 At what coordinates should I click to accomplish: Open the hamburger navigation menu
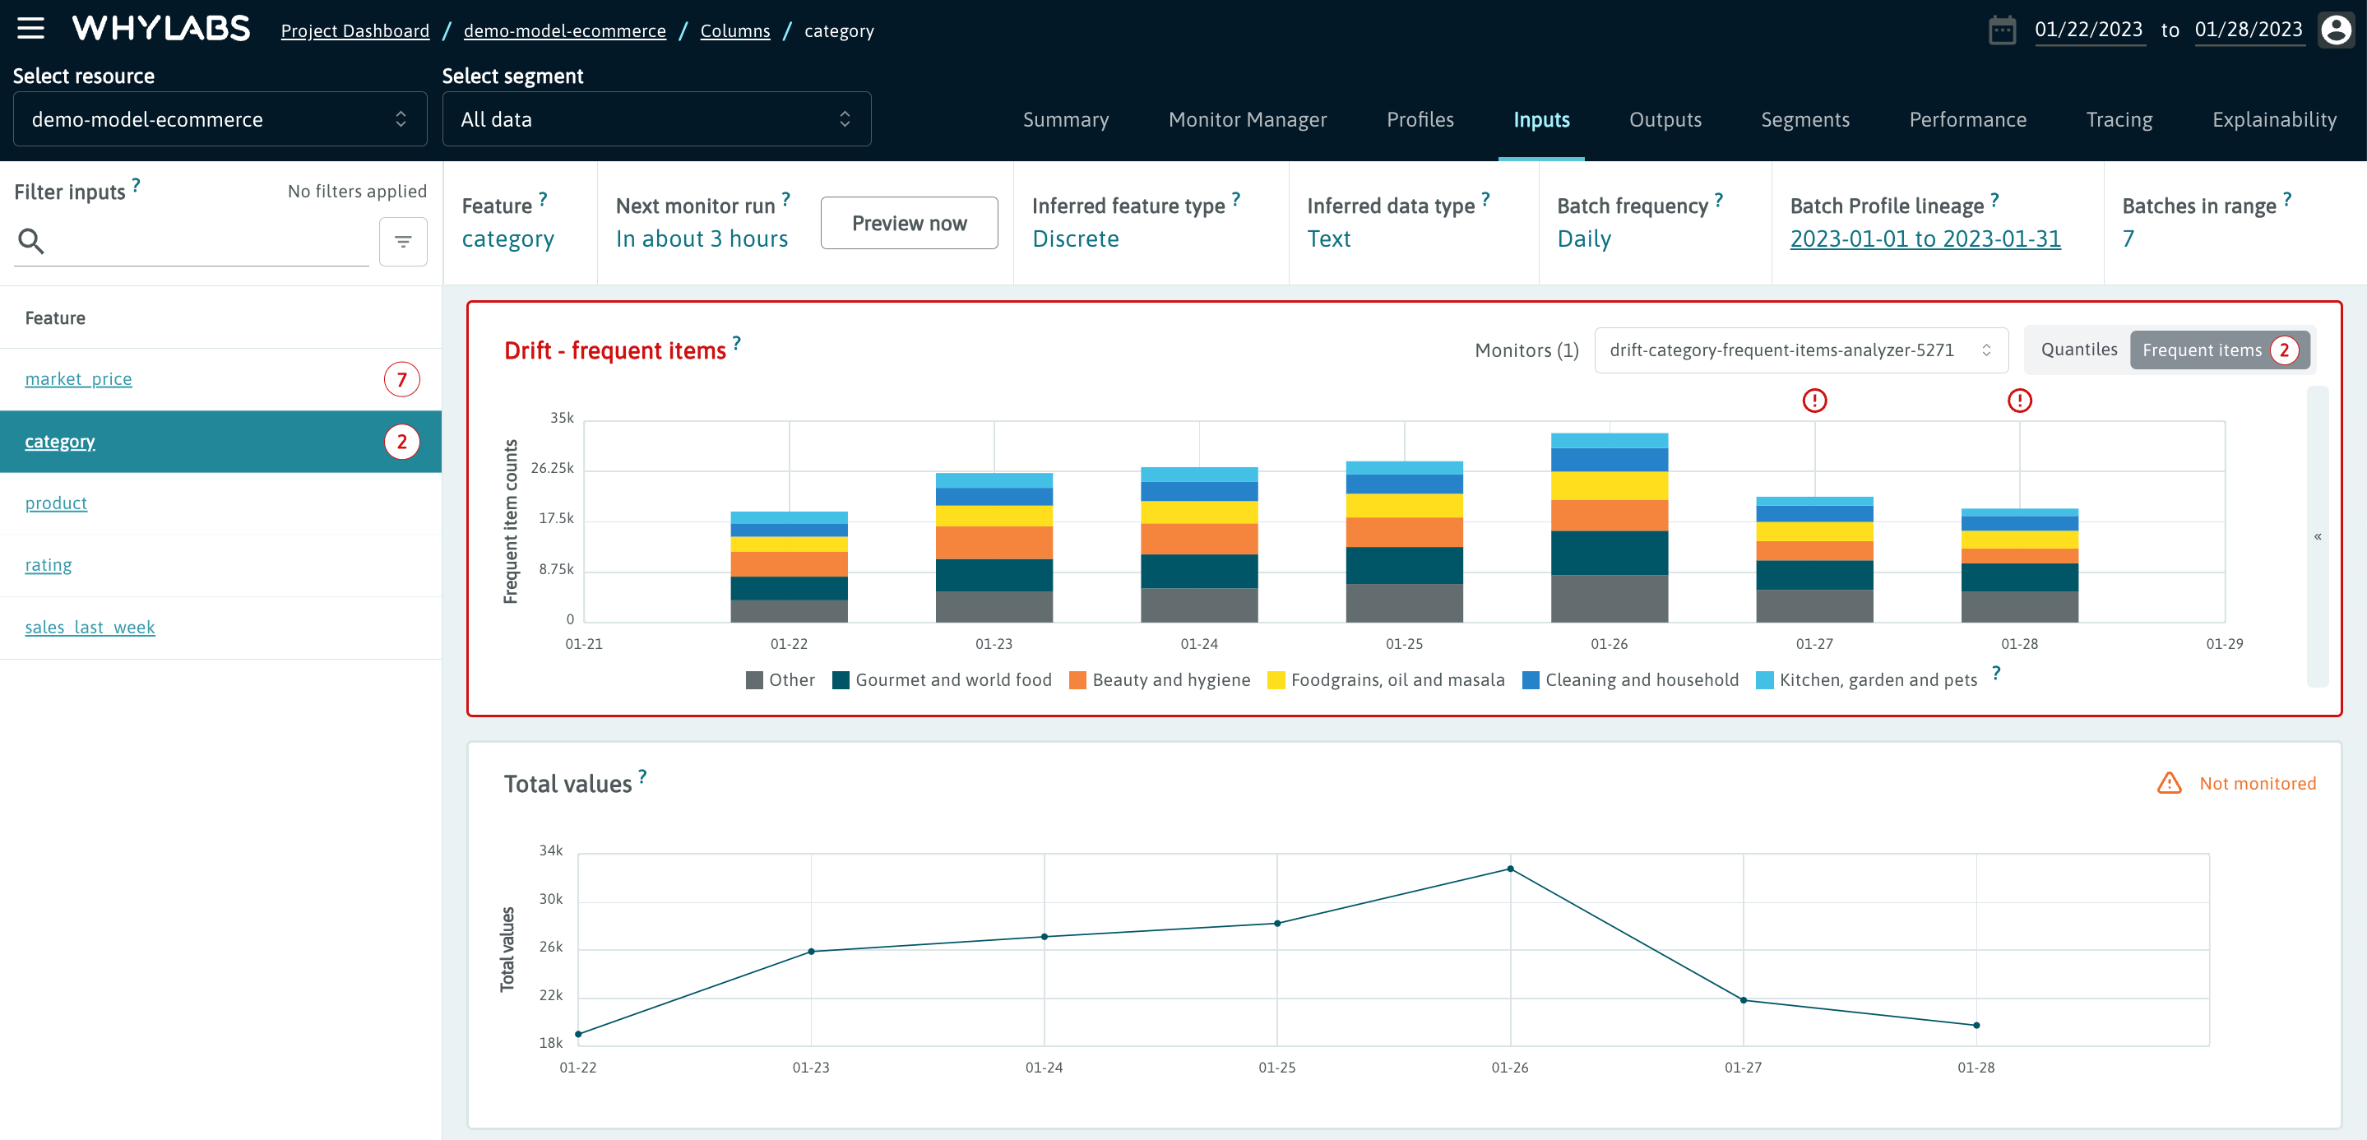[30, 30]
